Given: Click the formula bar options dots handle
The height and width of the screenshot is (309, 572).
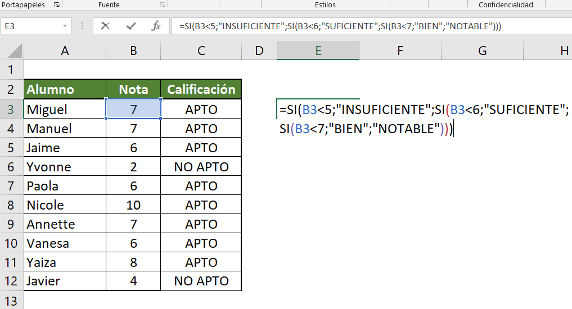Looking at the screenshot, I should (83, 26).
